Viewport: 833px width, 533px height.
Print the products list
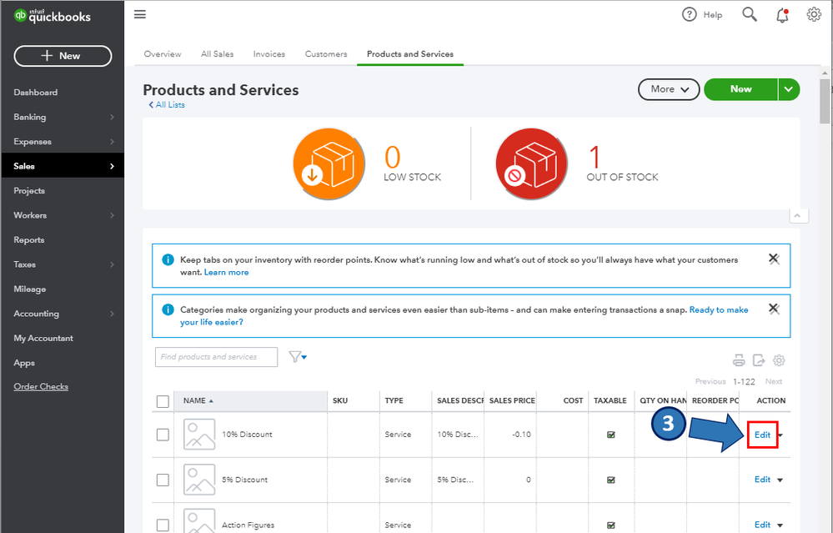[x=739, y=360]
